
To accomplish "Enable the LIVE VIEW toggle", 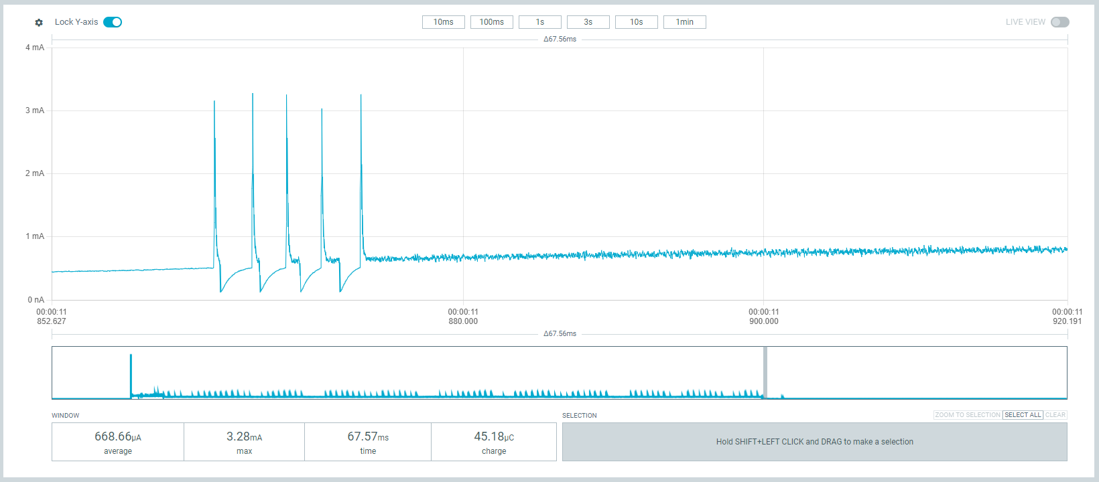I will point(1059,22).
